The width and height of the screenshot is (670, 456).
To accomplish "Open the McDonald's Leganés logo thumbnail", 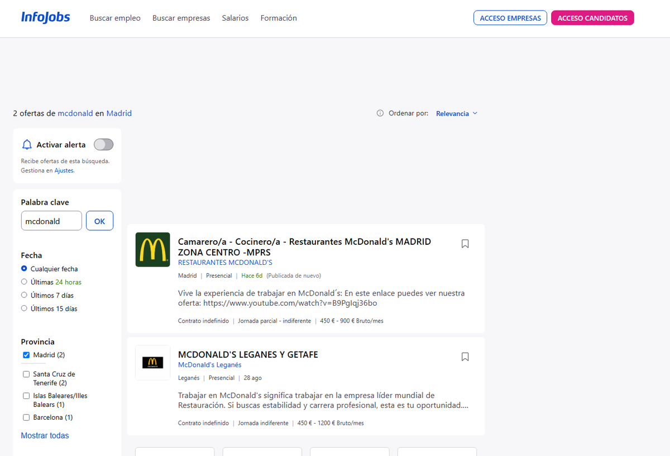I will [x=153, y=363].
